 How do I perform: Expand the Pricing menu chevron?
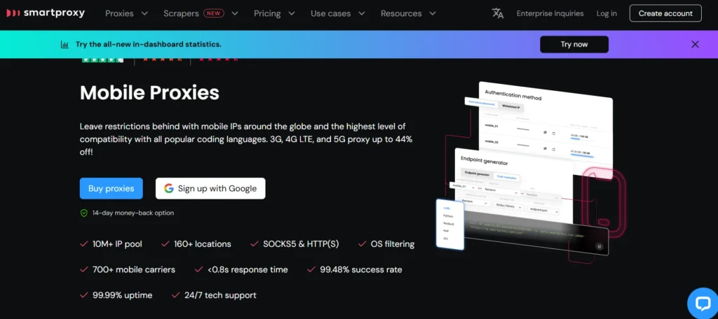(291, 14)
